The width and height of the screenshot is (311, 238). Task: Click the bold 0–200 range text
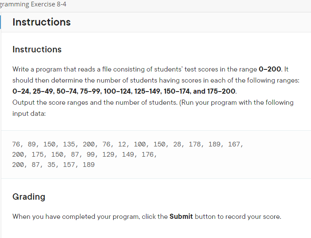click(x=270, y=69)
